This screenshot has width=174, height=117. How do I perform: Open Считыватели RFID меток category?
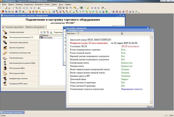tap(19, 84)
